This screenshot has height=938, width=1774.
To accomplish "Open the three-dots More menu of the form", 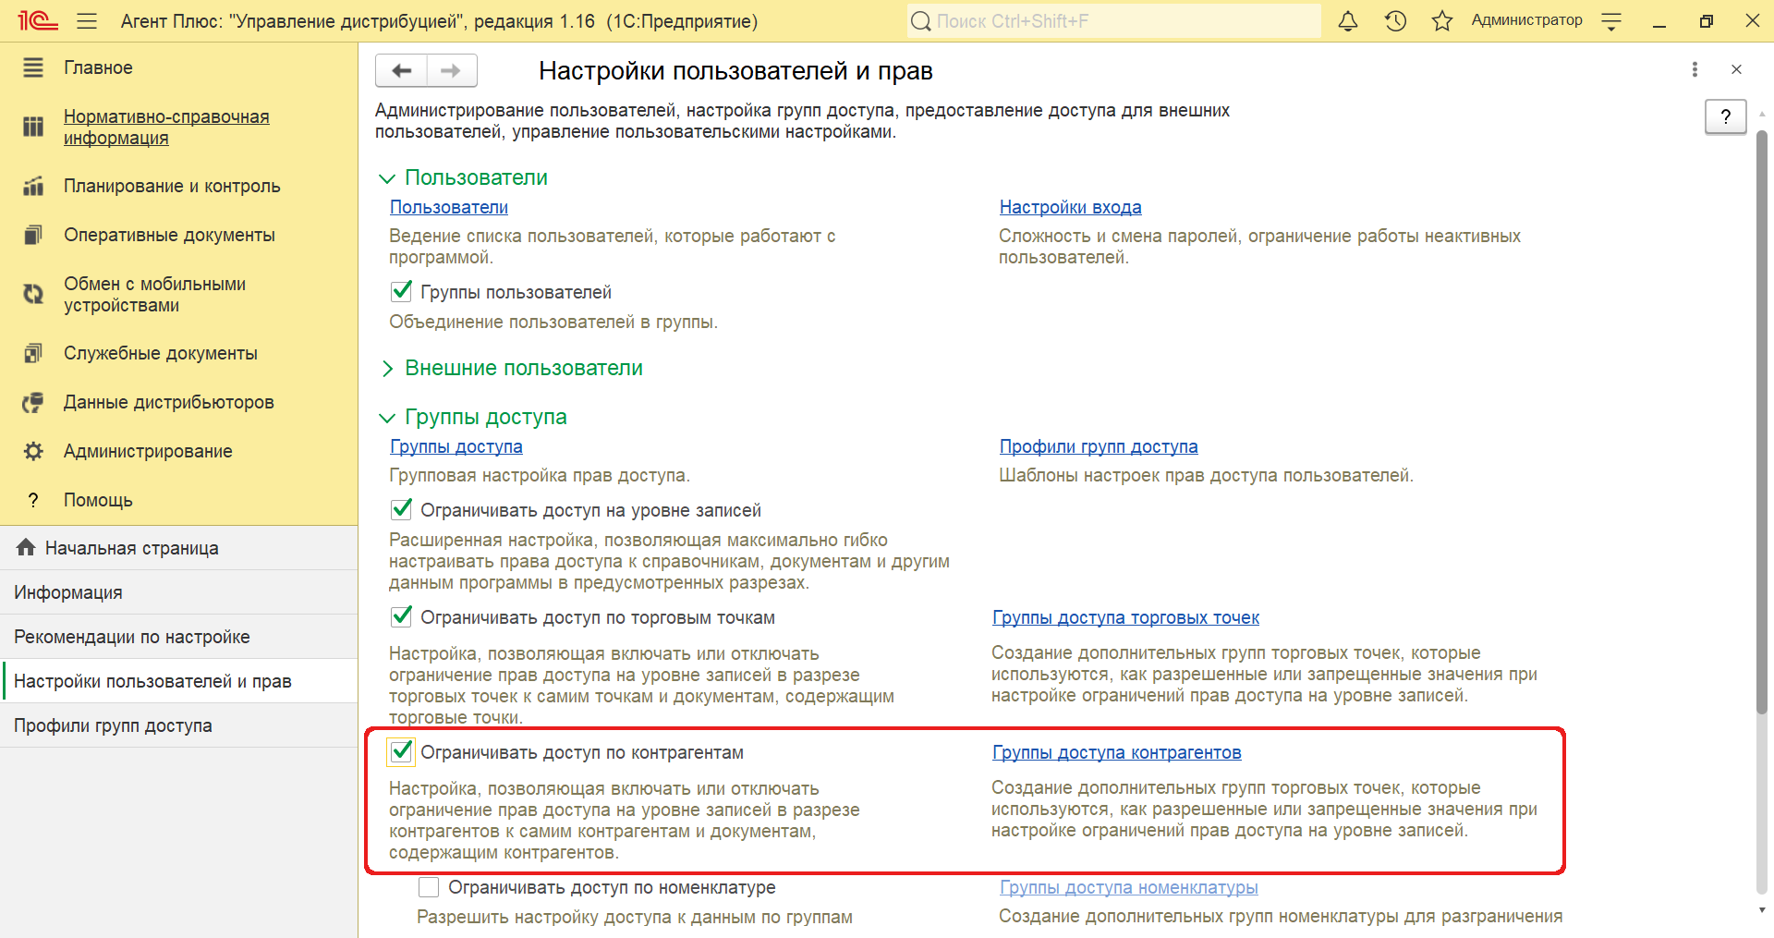I will point(1695,69).
